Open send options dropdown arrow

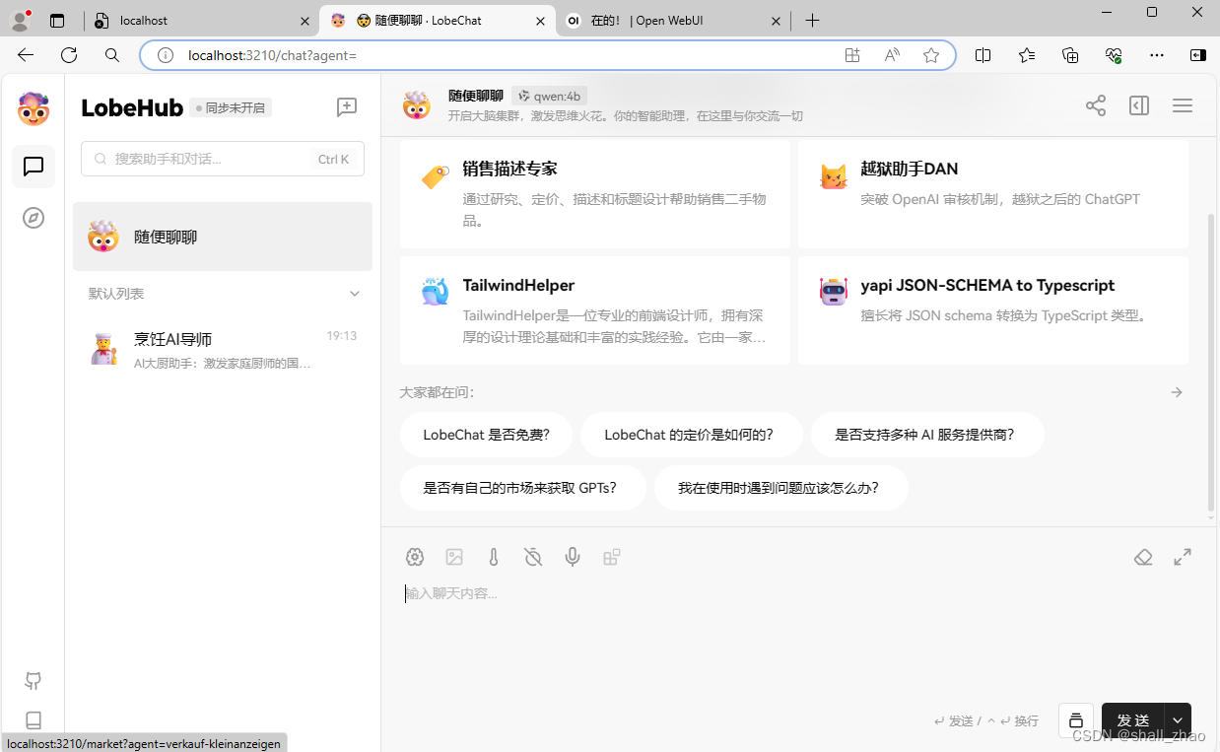[x=1178, y=720]
